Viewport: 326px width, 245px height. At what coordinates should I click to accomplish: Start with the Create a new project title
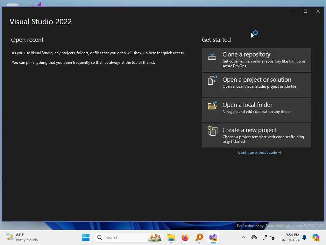tap(249, 130)
